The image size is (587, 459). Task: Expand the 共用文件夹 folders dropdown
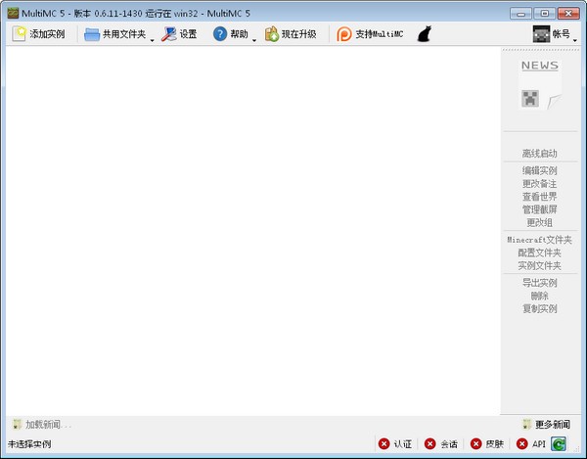pos(152,36)
